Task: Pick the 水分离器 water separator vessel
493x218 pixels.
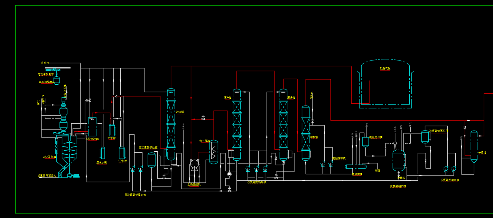Action: coord(214,152)
